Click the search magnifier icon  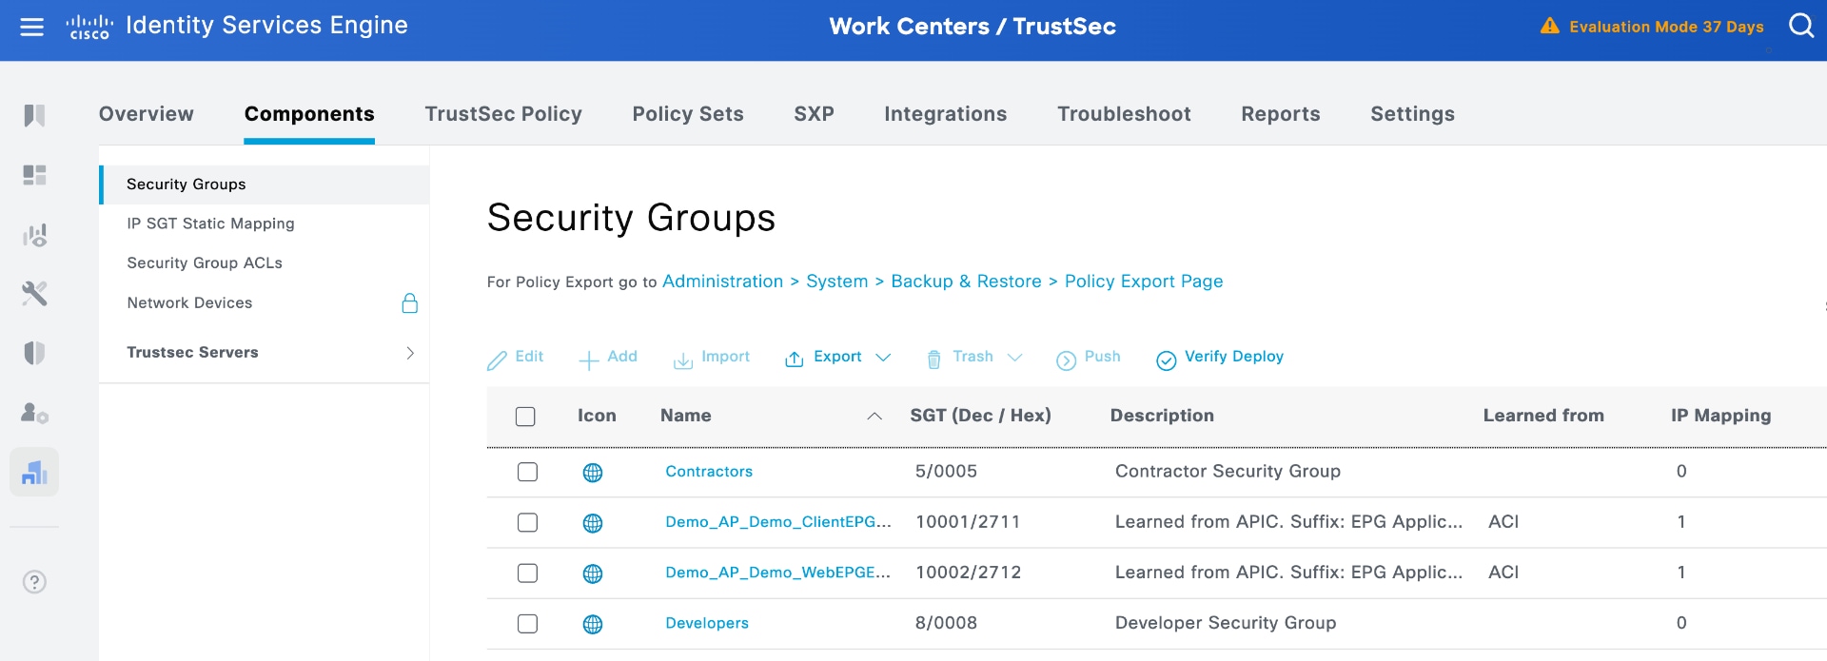[x=1801, y=26]
